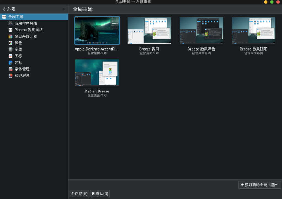Click 获取新的全局主题… button
282x199 pixels.
tap(259, 185)
